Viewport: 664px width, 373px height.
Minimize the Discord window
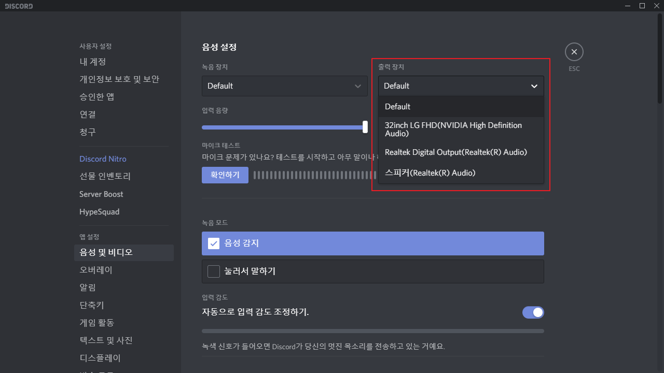(x=628, y=6)
